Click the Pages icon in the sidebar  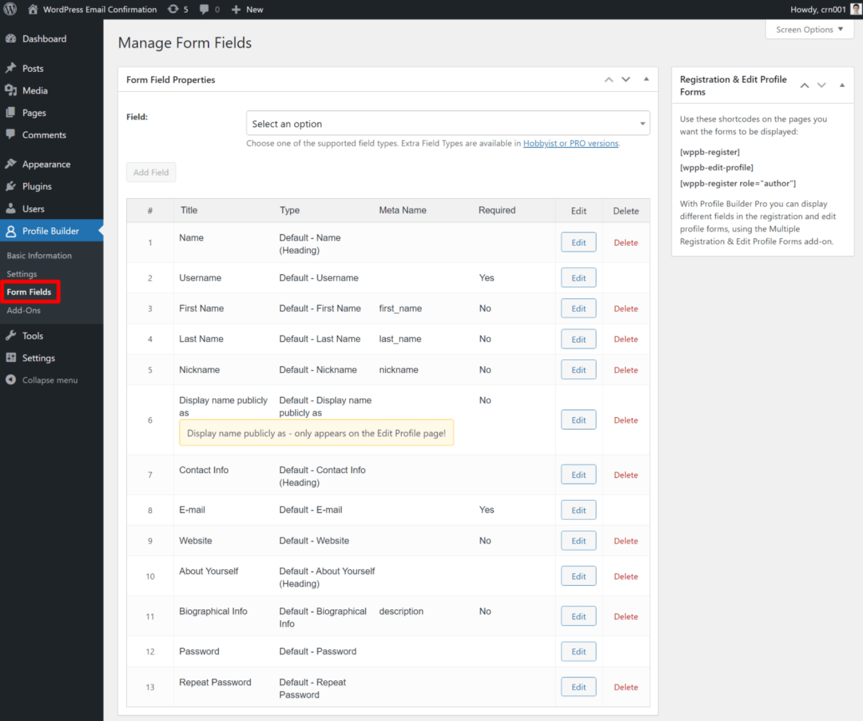tap(11, 112)
